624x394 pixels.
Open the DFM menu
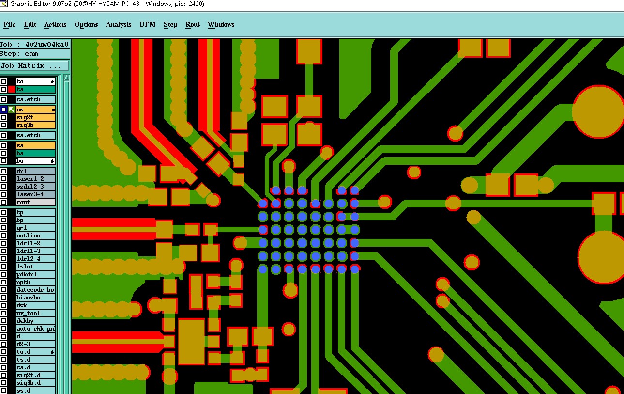pyautogui.click(x=148, y=24)
